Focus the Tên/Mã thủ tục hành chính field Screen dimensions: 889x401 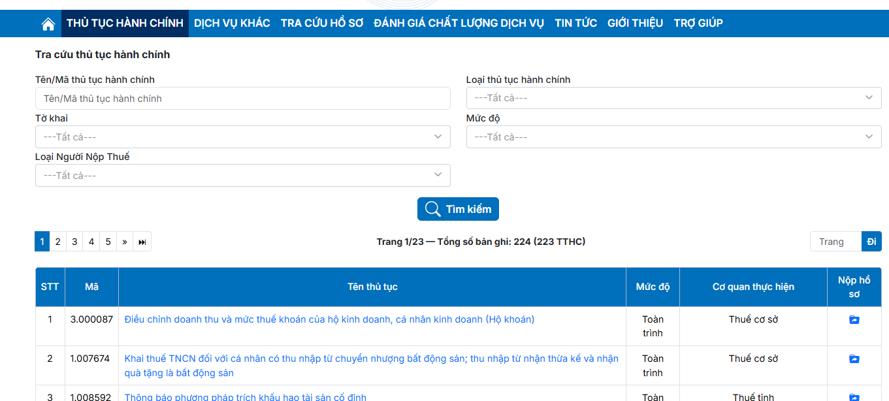pyautogui.click(x=242, y=99)
